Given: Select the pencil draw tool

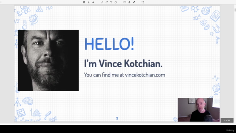Looking at the screenshot, I should [x=102, y=2].
